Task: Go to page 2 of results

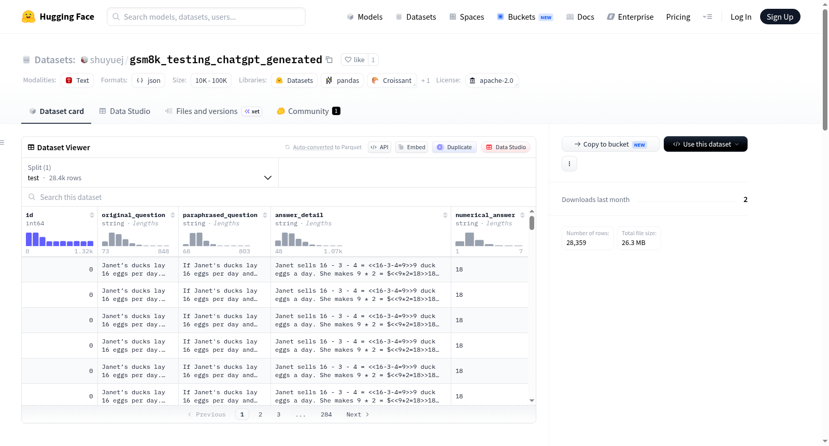Action: point(260,414)
